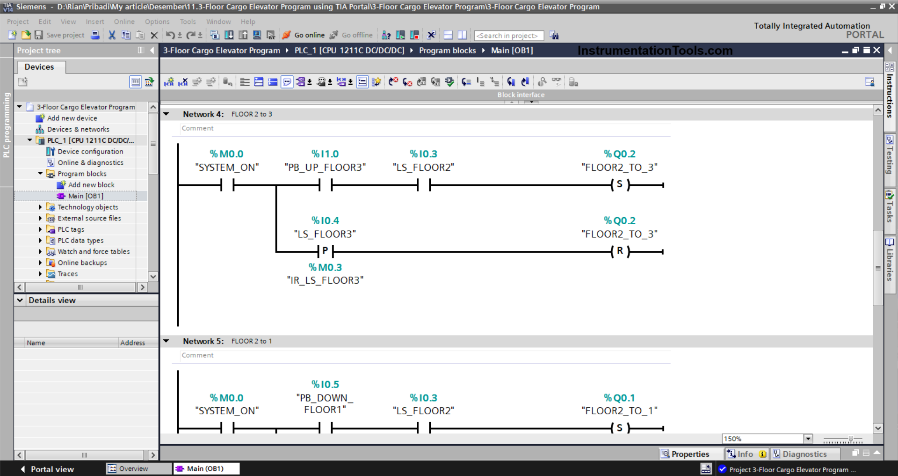Undo the last action
The image size is (898, 476).
170,35
